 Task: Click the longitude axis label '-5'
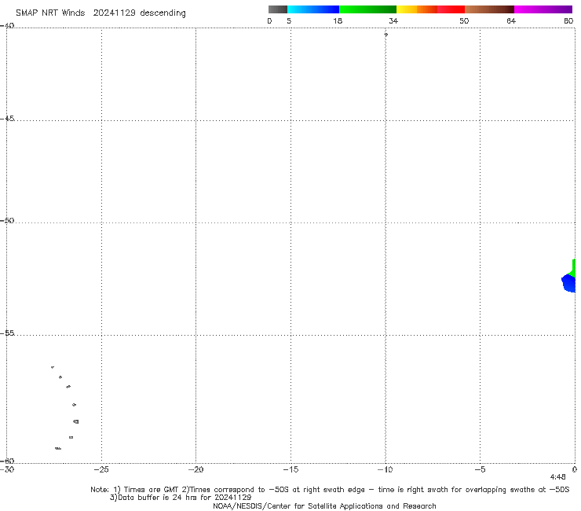(x=480, y=469)
